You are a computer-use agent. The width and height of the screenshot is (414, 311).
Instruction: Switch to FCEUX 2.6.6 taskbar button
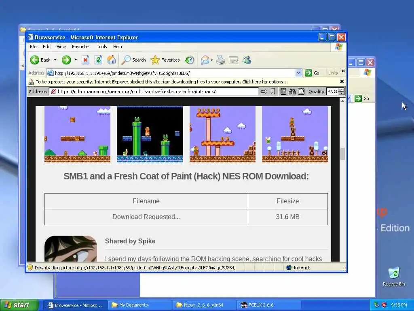(269, 305)
